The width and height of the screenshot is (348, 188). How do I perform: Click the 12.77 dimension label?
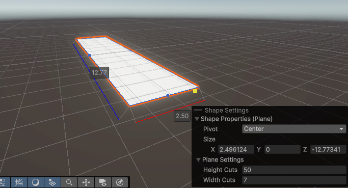coord(99,72)
